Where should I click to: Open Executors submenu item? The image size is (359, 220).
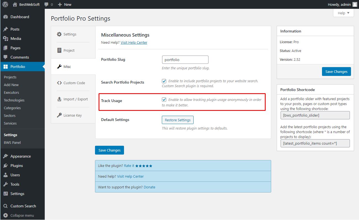coord(12,92)
